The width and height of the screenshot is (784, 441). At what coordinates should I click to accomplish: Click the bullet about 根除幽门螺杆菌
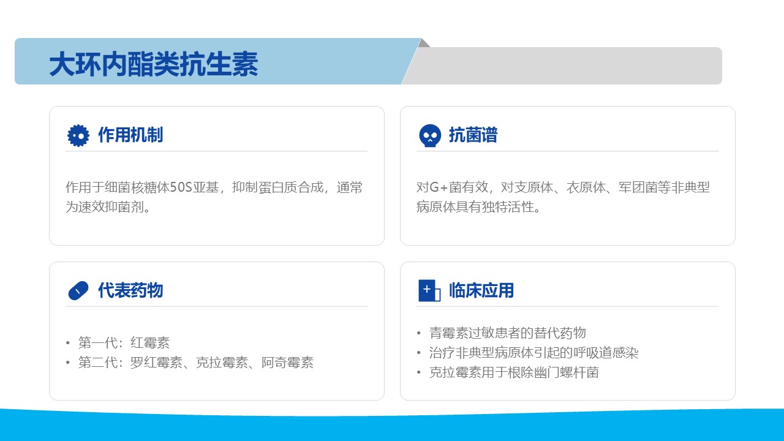pos(513,372)
